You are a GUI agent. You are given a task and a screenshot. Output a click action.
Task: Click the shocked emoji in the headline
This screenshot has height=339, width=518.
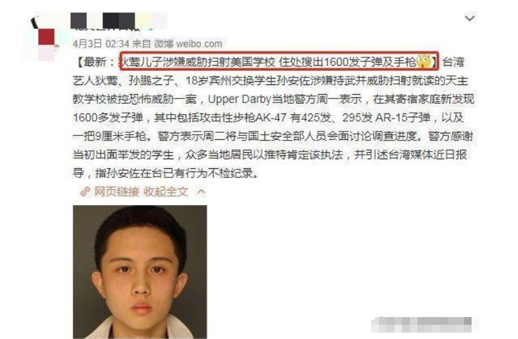pos(424,61)
